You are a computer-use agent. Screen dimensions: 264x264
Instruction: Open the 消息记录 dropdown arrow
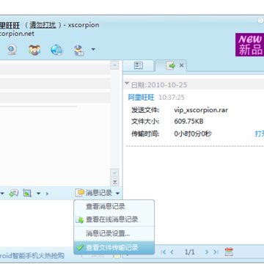tap(117, 194)
